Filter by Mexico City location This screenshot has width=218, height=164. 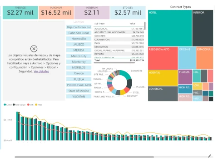[79, 56]
